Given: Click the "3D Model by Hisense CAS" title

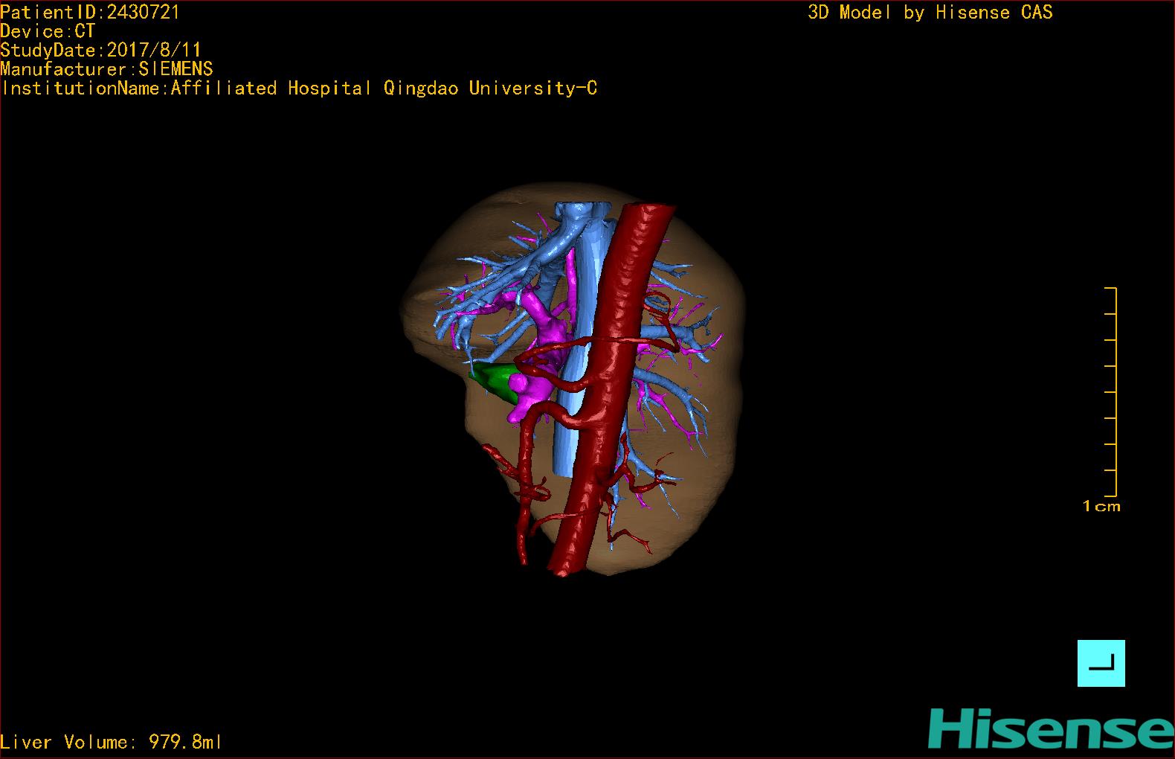Looking at the screenshot, I should click(x=930, y=12).
